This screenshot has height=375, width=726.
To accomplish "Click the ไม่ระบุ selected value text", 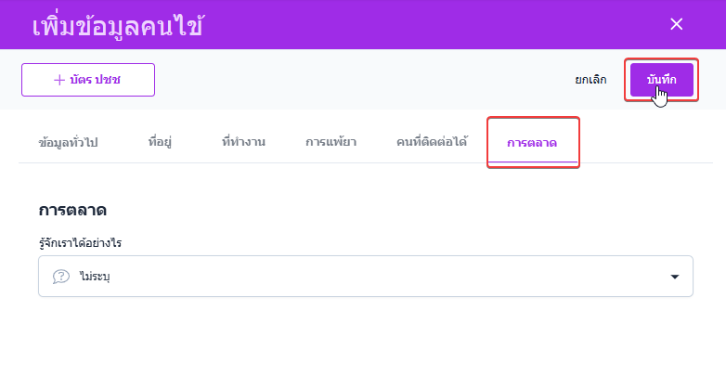I will tap(96, 277).
